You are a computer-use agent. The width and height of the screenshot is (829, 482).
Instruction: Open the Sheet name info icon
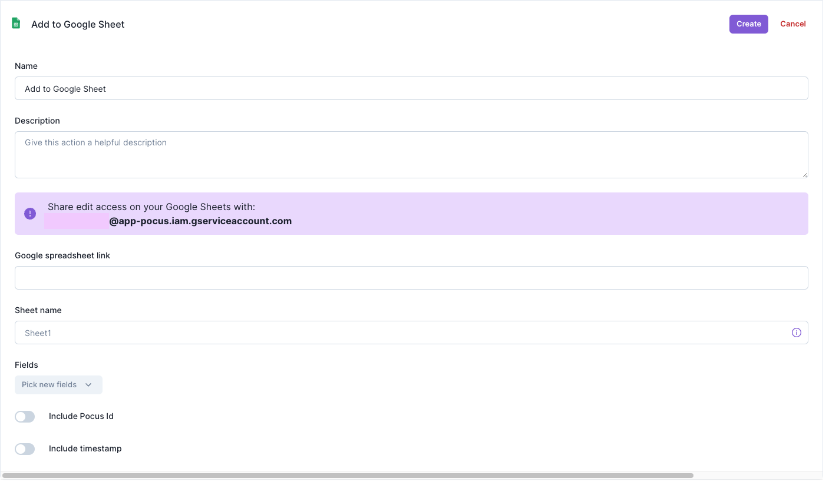796,333
